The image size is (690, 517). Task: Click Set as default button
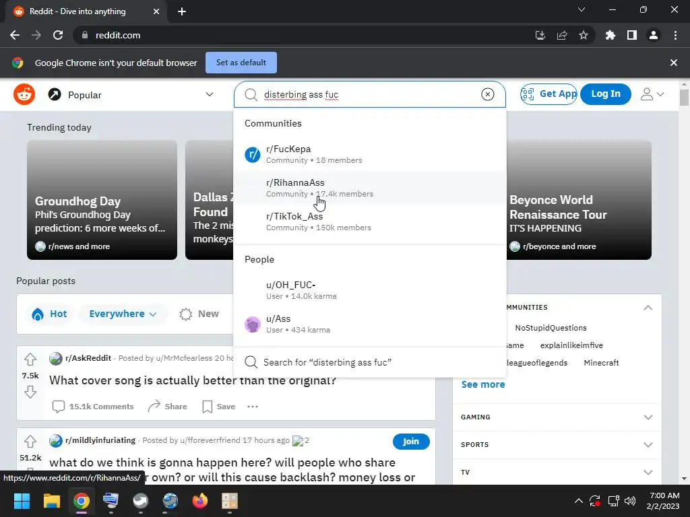(x=241, y=63)
